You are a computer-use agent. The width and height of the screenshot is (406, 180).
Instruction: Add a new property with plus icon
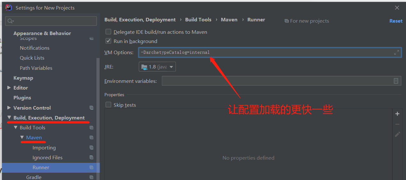[397, 114]
